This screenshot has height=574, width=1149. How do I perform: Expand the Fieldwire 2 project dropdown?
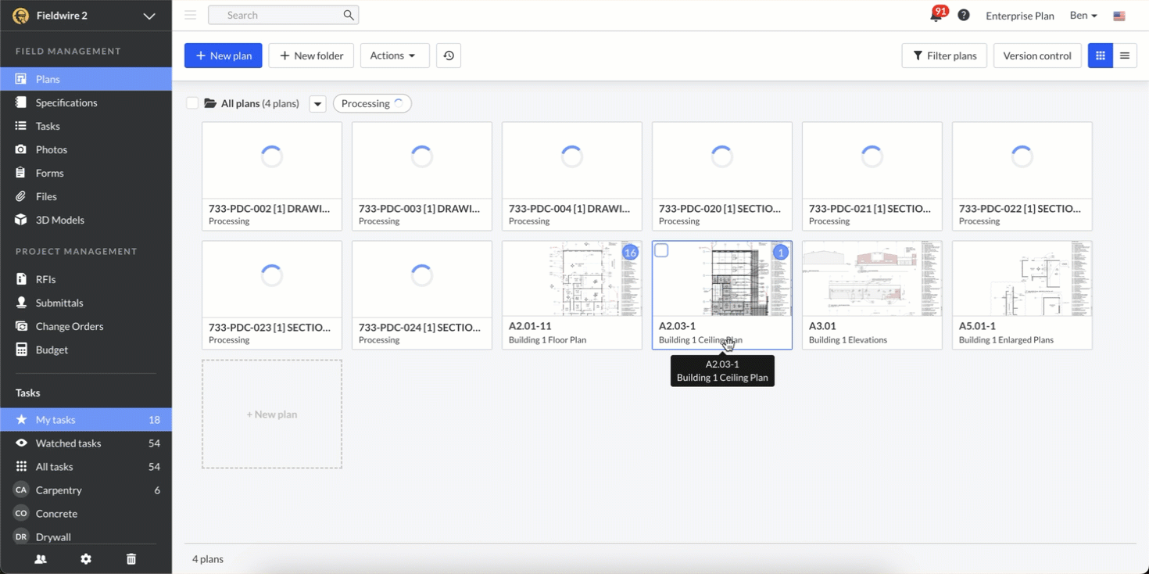point(149,16)
